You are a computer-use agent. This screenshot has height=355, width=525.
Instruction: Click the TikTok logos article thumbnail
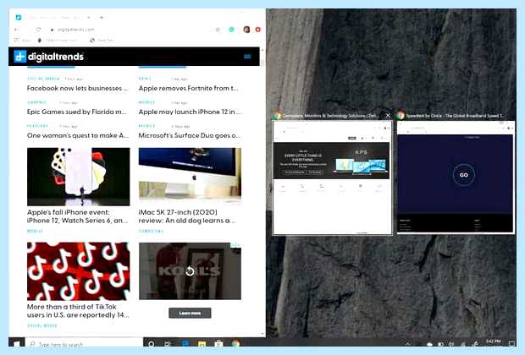pos(79,271)
